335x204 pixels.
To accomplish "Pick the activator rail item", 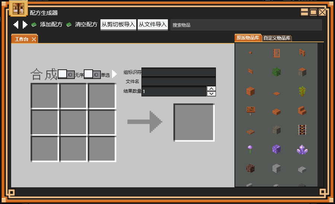I will pos(302,130).
